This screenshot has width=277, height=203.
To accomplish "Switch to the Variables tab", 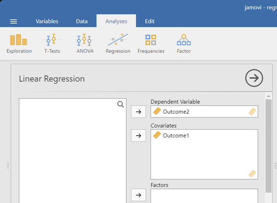I will (47, 21).
